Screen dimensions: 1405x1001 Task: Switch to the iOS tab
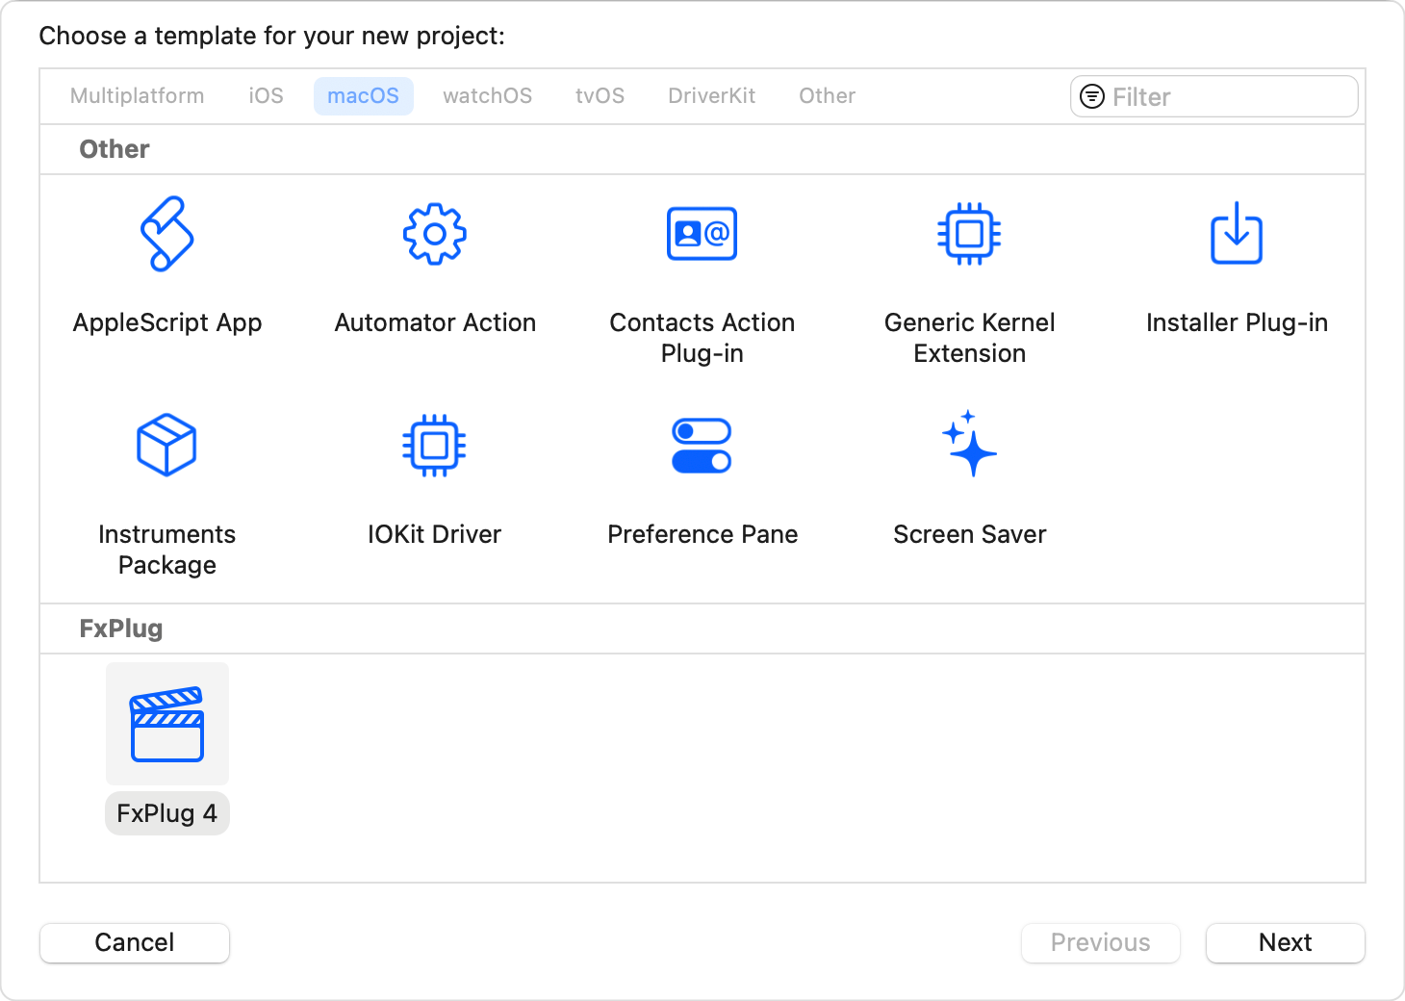click(x=266, y=95)
